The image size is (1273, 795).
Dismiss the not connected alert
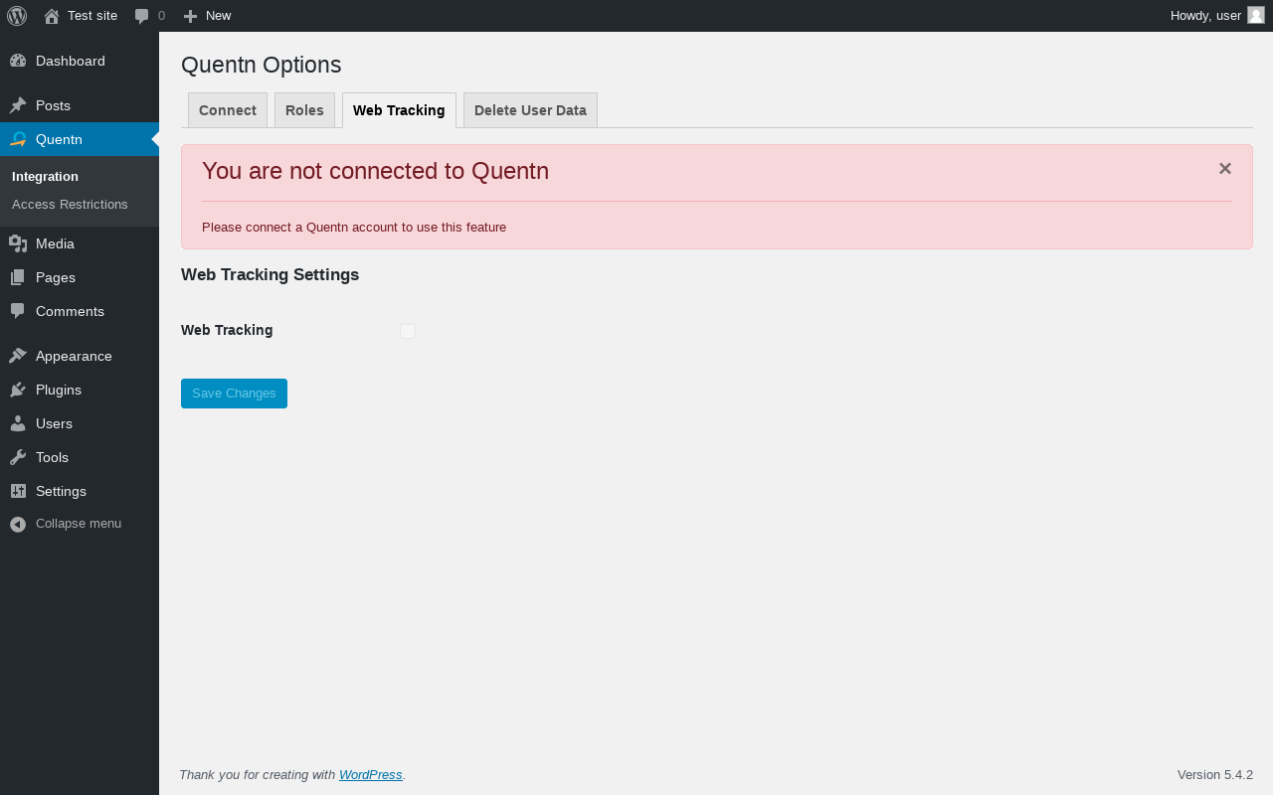[1225, 169]
